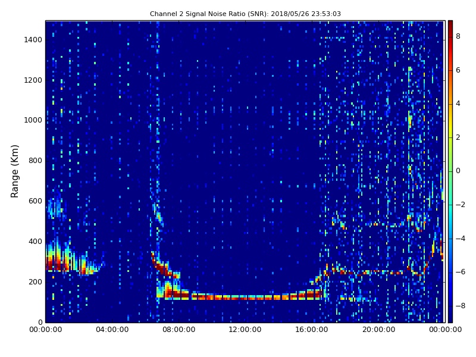Click the strong red echo band near 12:00
The image size is (476, 357).
(245, 297)
